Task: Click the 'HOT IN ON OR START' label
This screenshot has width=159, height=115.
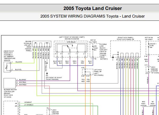Action: click(x=149, y=39)
